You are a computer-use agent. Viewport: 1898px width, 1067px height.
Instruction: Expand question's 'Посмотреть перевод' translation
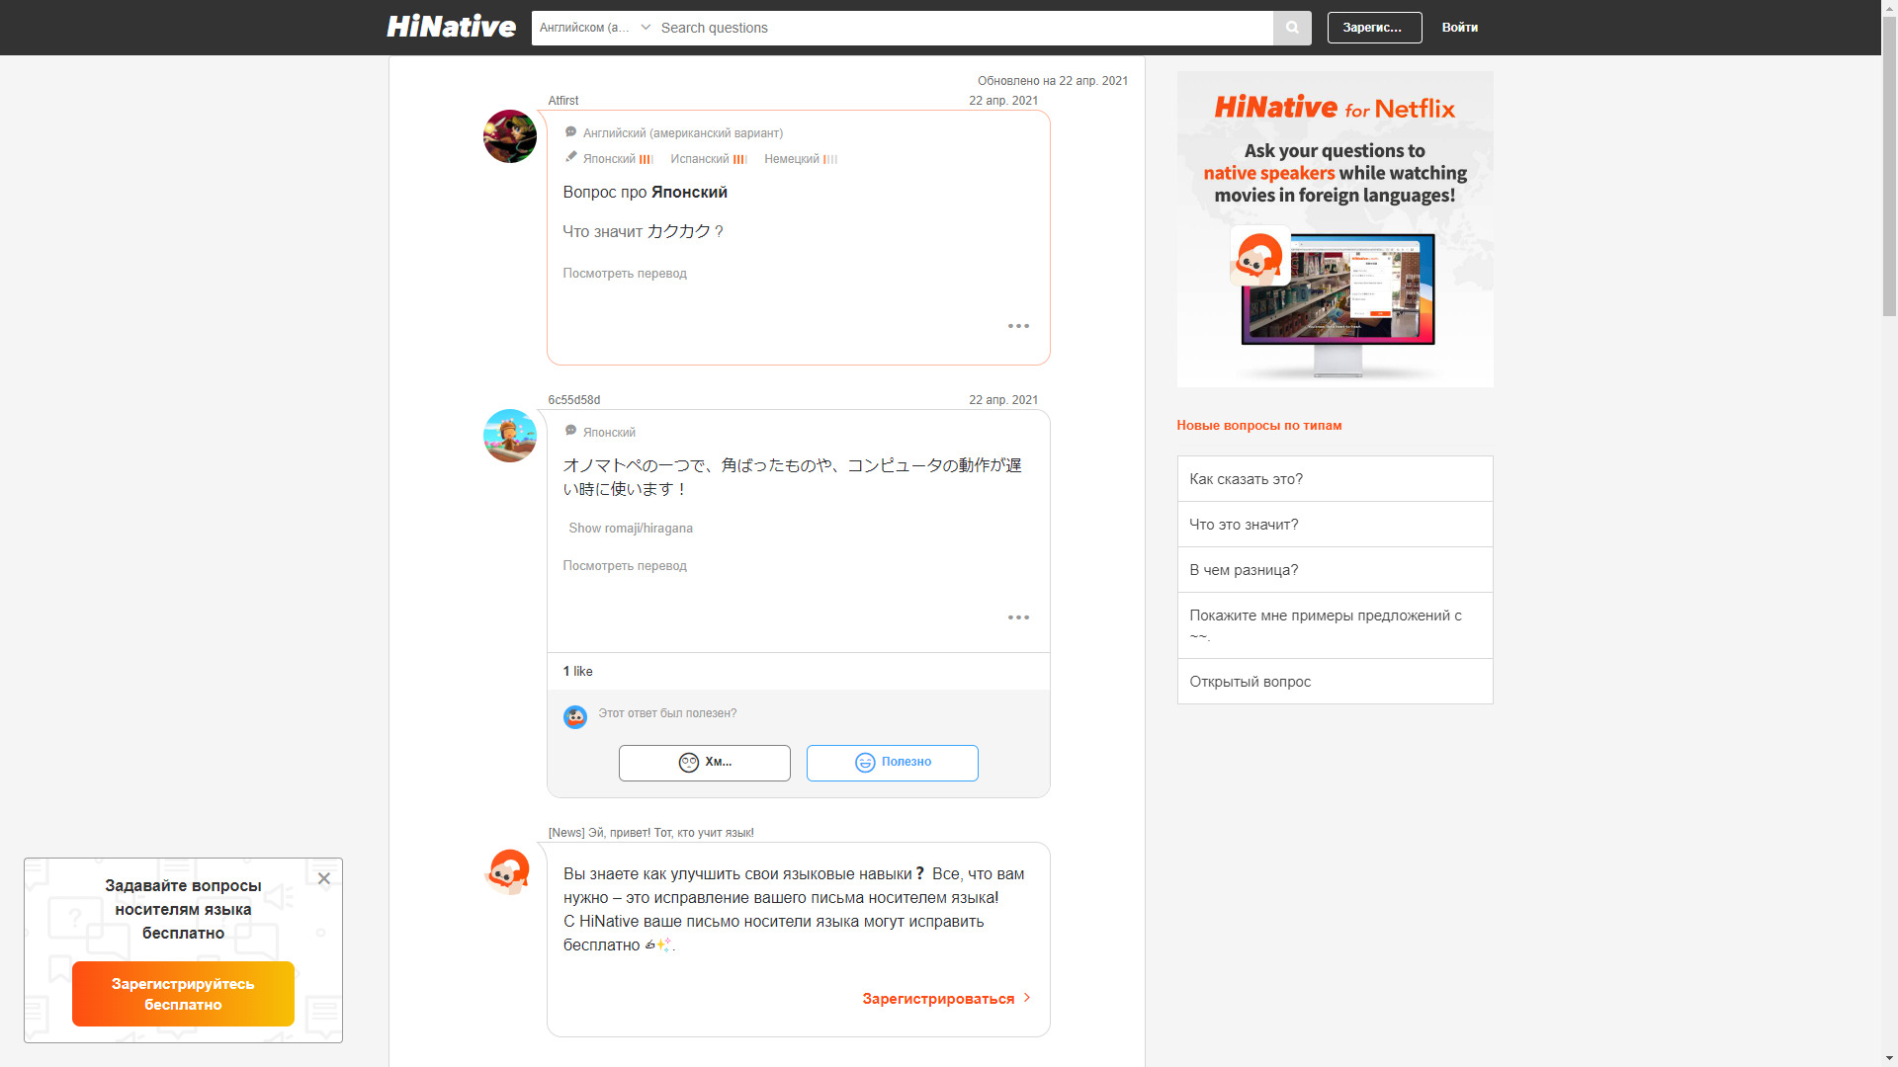[624, 274]
